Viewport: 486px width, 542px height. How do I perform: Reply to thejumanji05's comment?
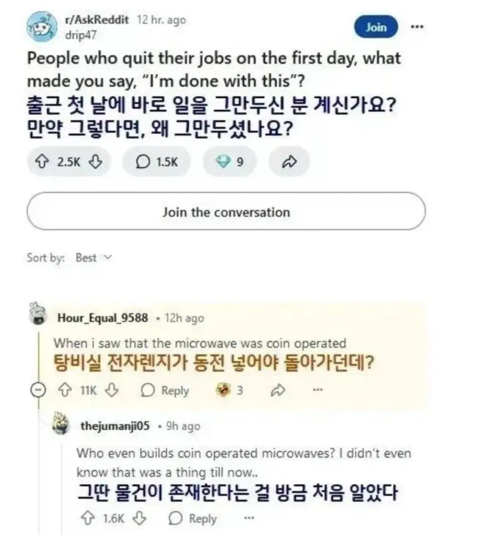(193, 518)
